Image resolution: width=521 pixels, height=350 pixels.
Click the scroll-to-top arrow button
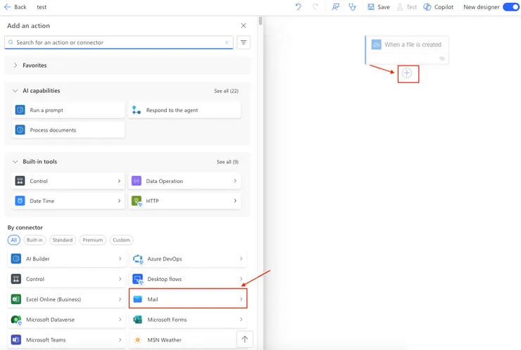pos(245,339)
